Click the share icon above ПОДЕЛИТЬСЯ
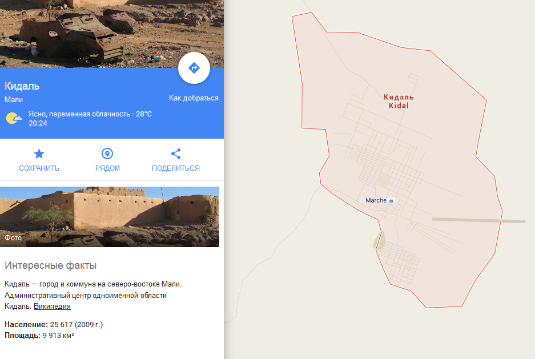 click(176, 154)
